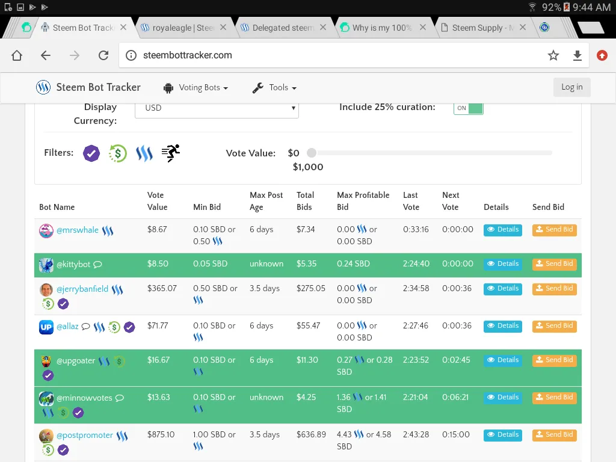
Task: Click the Vote Value slider handle
Action: tap(312, 152)
